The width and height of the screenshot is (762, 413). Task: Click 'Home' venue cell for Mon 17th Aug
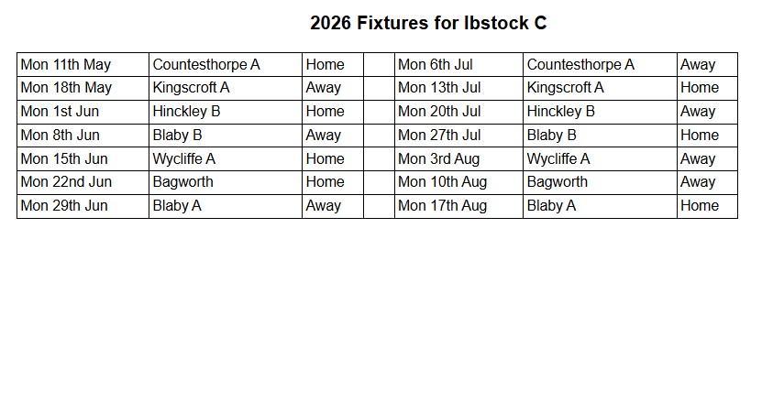700,206
